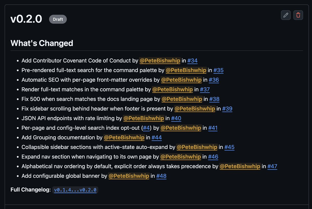Screen dimensions: 312x209
Task: Open pull request #45 link
Action: pyautogui.click(x=229, y=147)
